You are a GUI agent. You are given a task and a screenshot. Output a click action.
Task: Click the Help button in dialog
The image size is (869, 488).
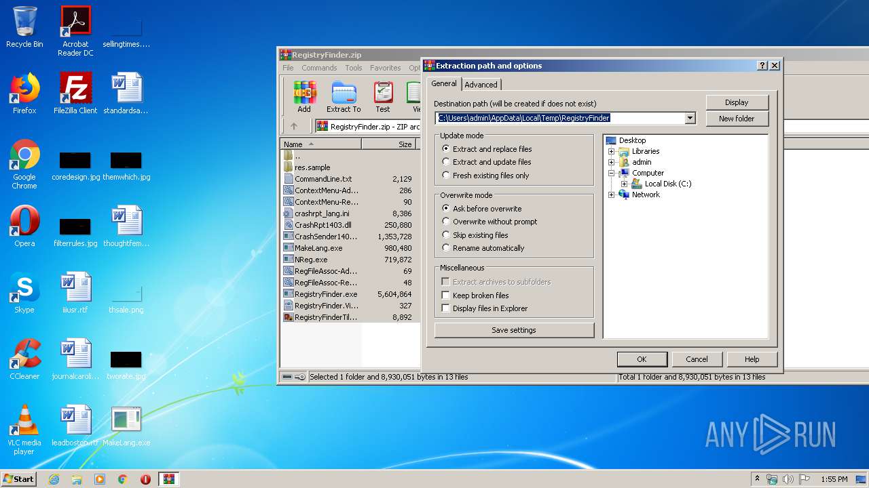[752, 359]
